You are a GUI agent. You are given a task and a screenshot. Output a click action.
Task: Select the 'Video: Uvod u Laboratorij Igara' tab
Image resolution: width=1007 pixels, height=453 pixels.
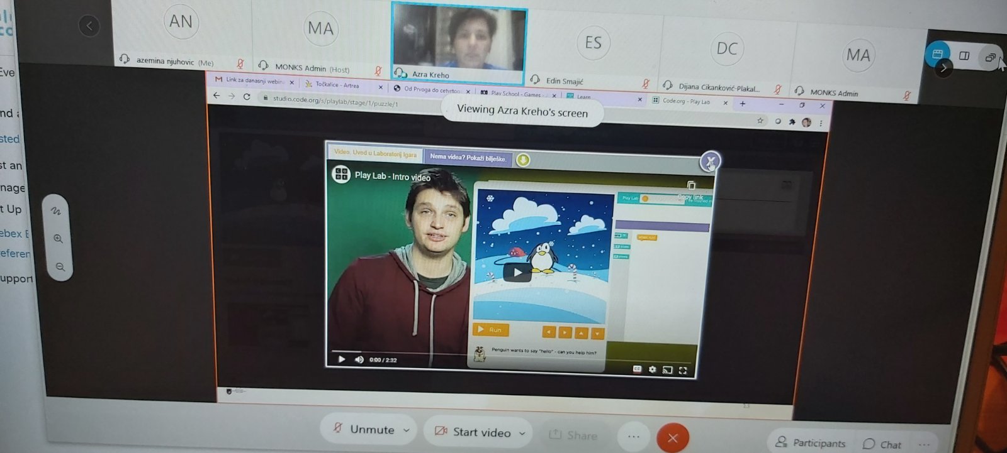375,153
